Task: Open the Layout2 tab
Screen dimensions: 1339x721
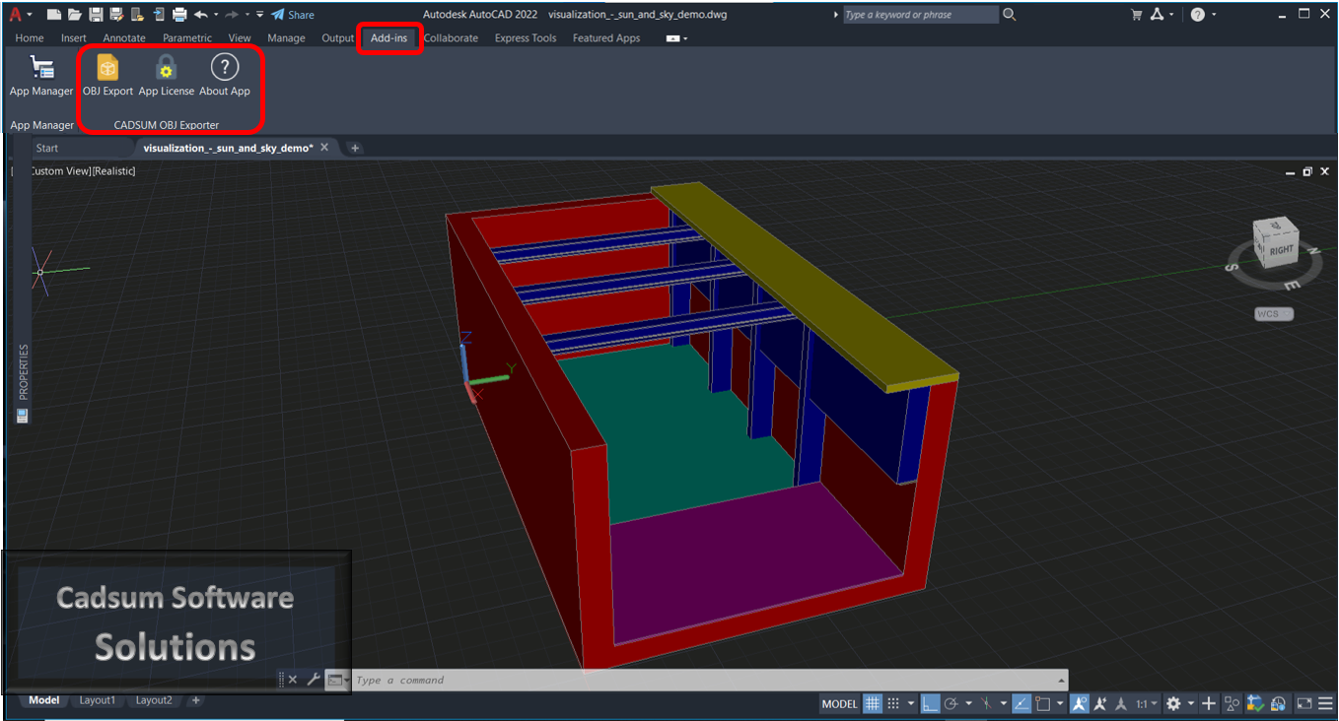Action: point(154,700)
